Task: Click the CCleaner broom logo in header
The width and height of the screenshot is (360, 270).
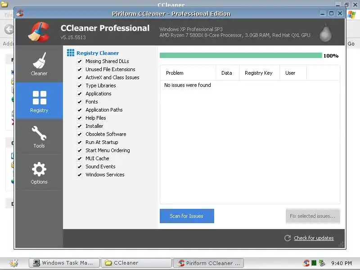Action: [x=39, y=32]
